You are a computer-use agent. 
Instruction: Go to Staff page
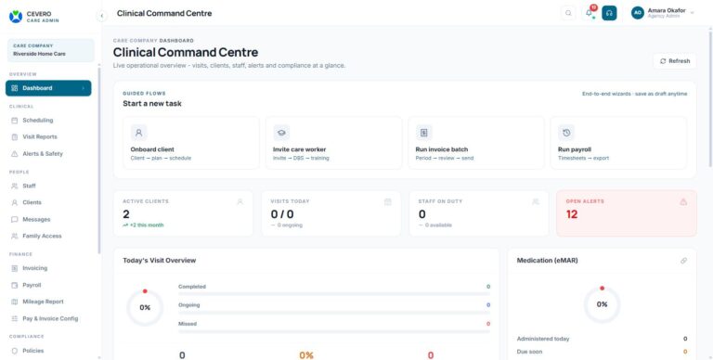[x=48, y=186]
